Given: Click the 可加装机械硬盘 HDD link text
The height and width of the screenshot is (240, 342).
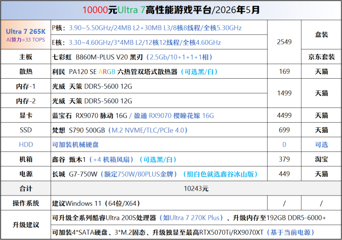Looking at the screenshot, I should pyautogui.click(x=75, y=144).
